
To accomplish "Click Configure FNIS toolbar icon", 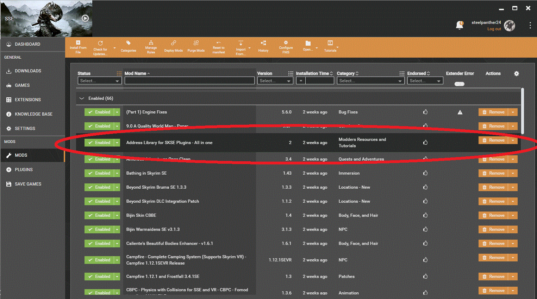I will tap(286, 47).
